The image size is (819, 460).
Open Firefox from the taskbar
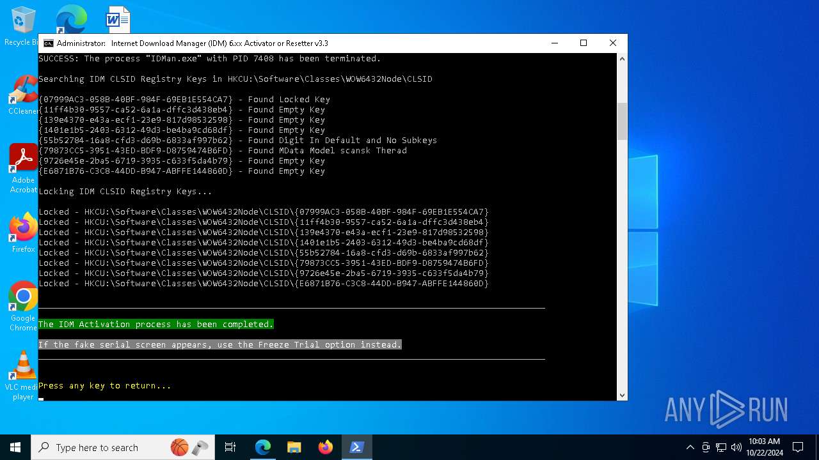(325, 447)
